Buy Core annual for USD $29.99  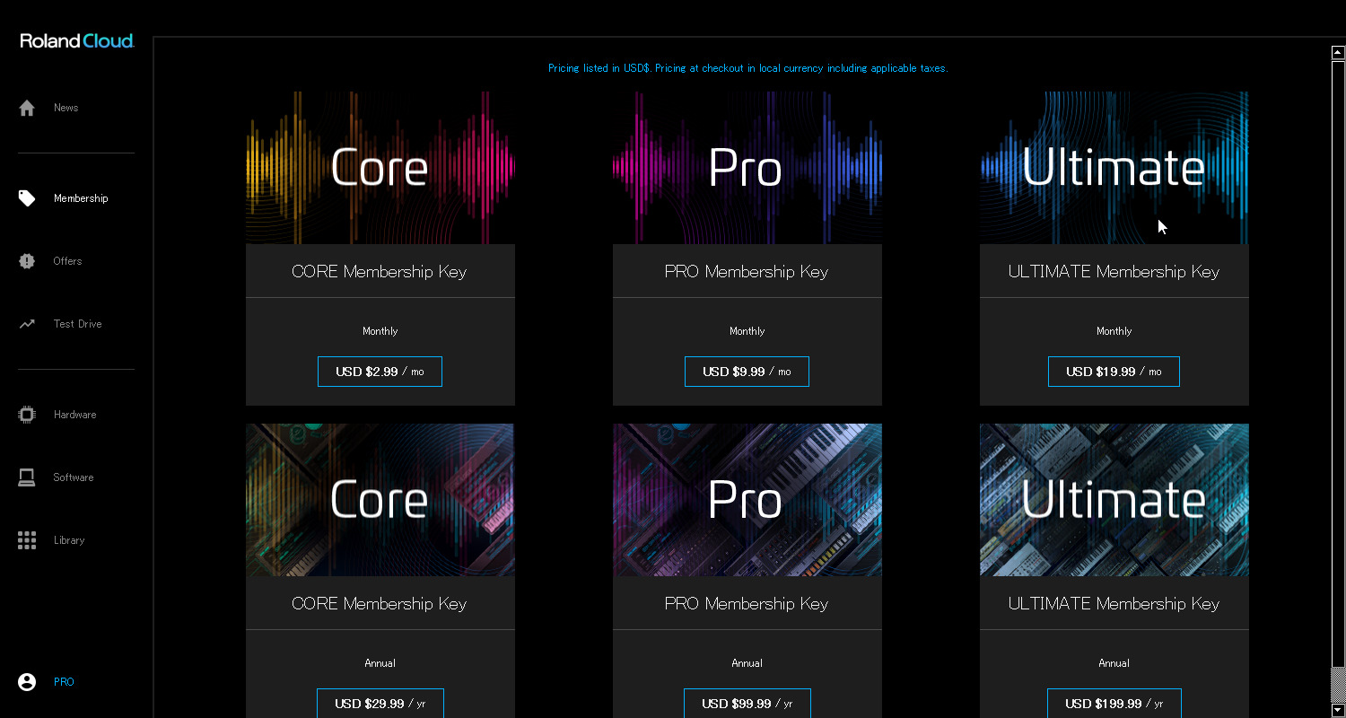[x=380, y=704]
